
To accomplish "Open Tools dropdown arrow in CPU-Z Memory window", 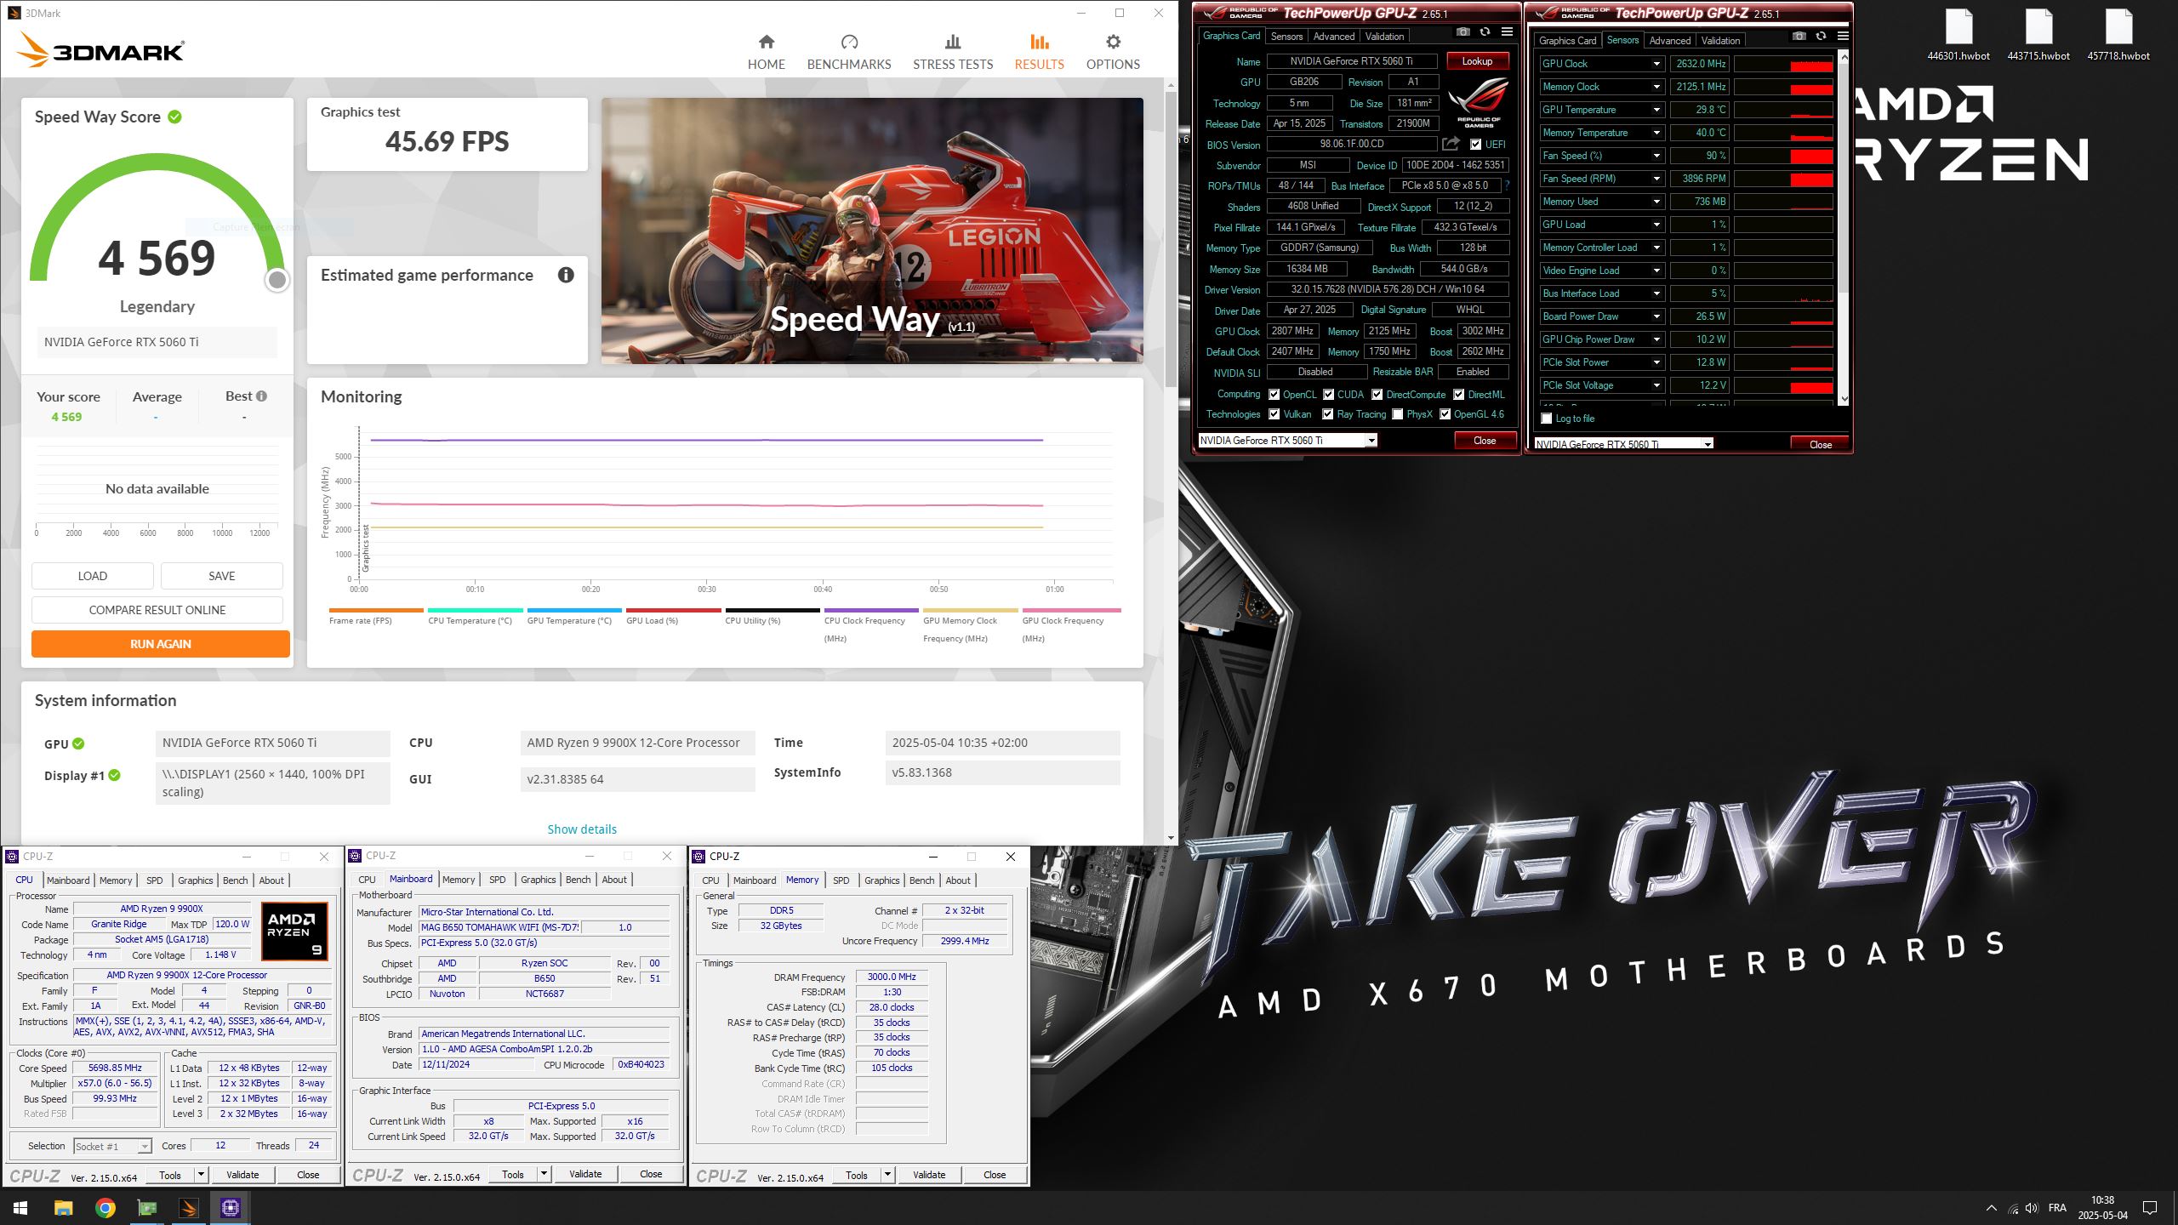I will click(x=887, y=1175).
